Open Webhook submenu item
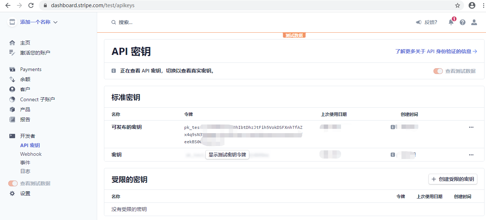Screen dimensions: 486x220 tap(31, 154)
